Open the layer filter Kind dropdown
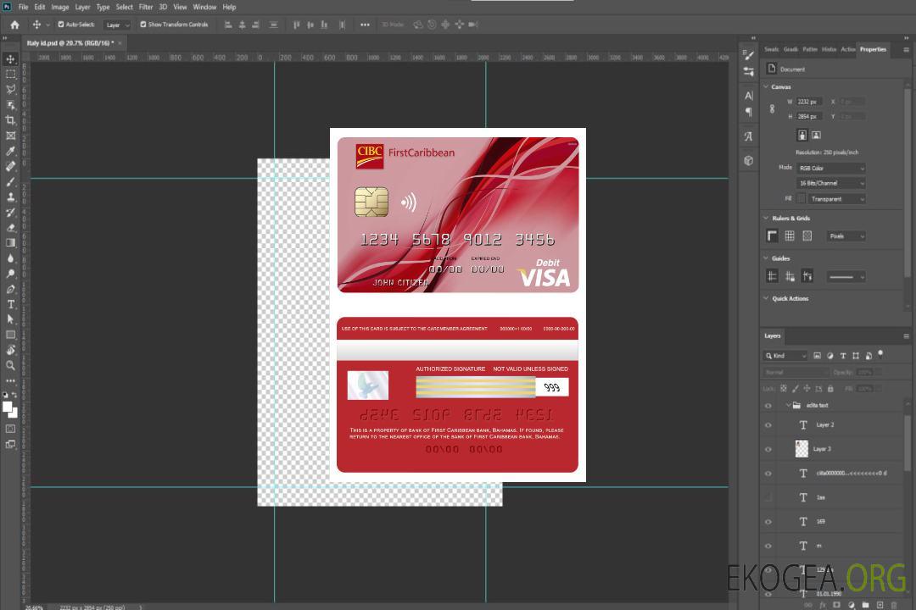 (x=785, y=356)
